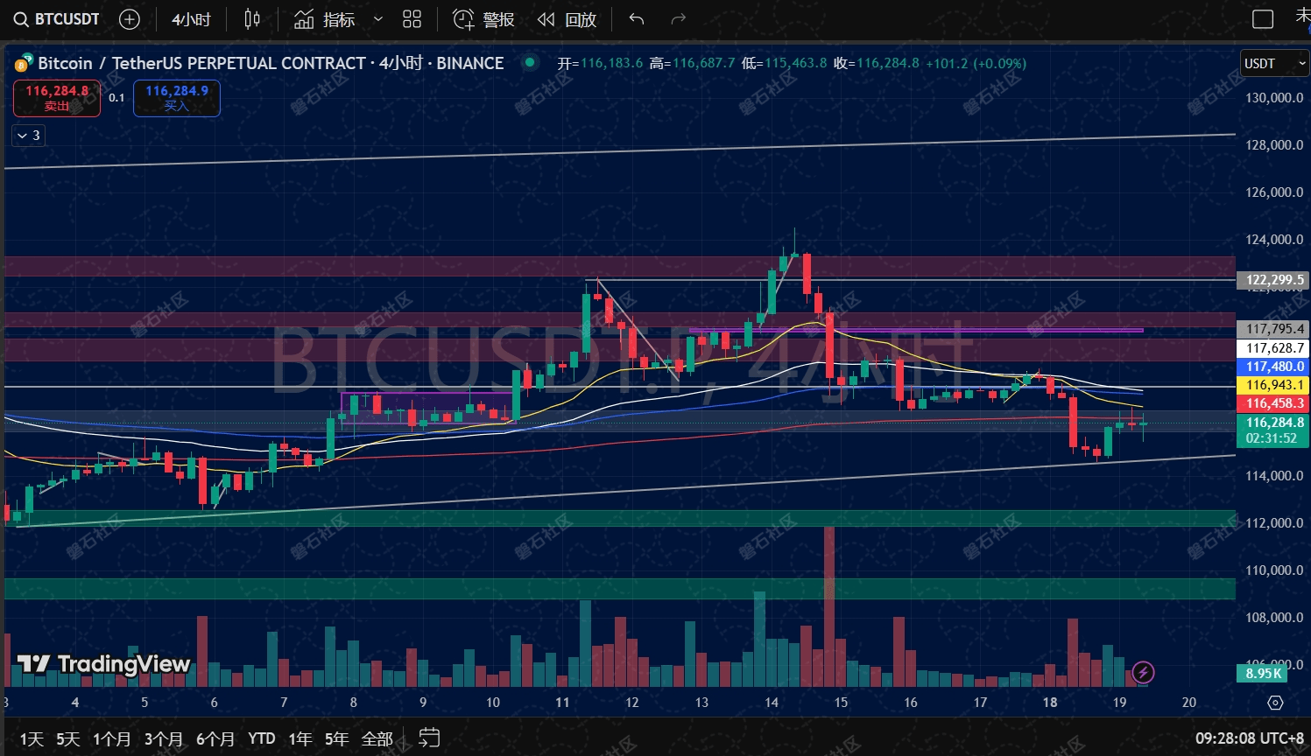Image resolution: width=1311 pixels, height=756 pixels.
Task: Click the green market status dot
Action: (x=529, y=62)
